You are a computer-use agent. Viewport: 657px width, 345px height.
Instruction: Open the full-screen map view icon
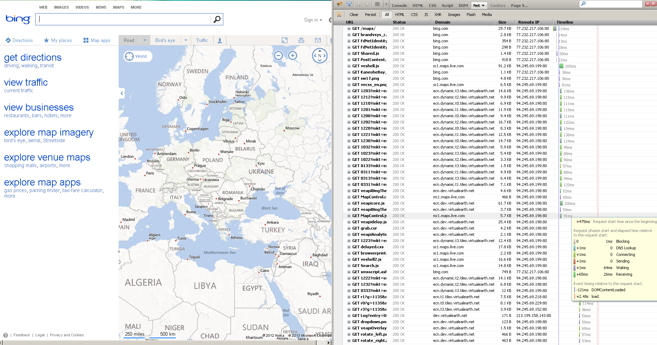[x=285, y=40]
